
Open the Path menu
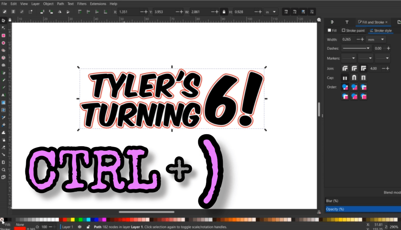coord(61,4)
